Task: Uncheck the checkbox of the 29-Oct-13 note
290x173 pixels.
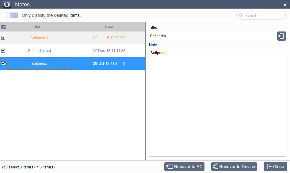Action: [x=3, y=64]
